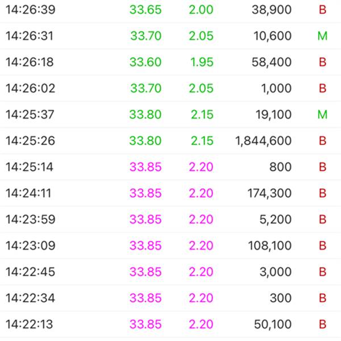This screenshot has height=341, width=341.
Task: Click the green M marker at 14:25:37
Action: pos(322,114)
